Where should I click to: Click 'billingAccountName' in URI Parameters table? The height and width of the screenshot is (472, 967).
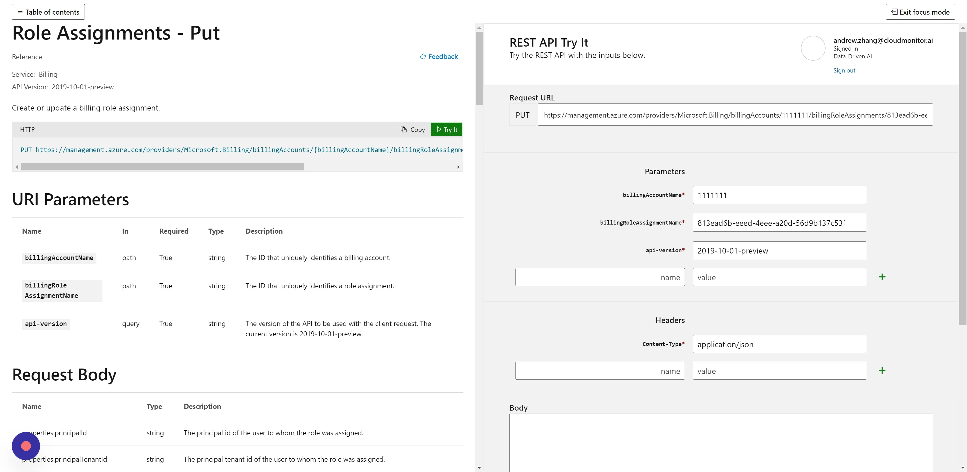click(59, 258)
